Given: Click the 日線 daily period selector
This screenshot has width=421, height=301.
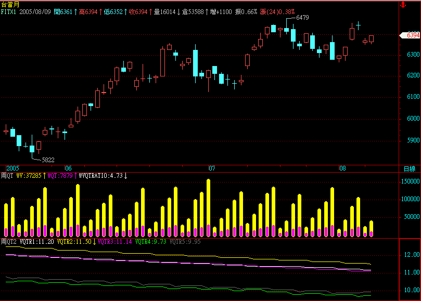Looking at the screenshot, I should click(410, 169).
